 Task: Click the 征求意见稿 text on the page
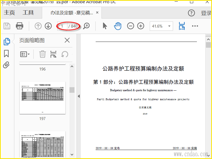[x=145, y=108]
